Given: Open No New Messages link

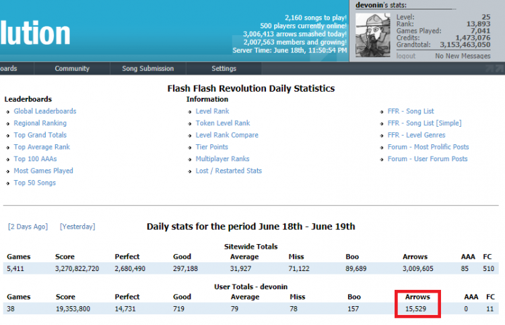Looking at the screenshot, I should click(x=463, y=56).
